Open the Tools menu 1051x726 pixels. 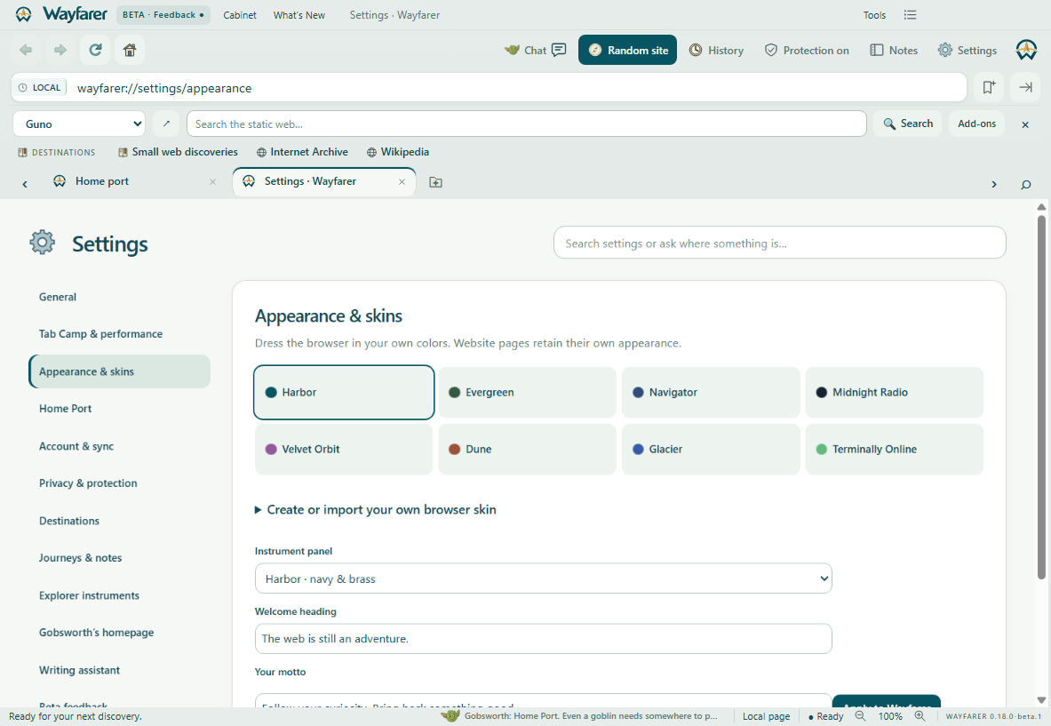[x=874, y=15]
